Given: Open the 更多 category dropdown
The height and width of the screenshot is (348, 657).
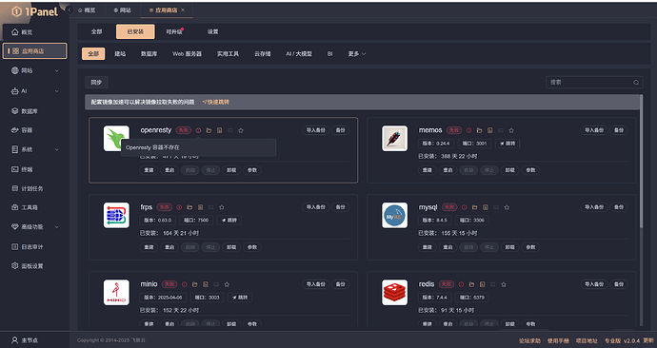Looking at the screenshot, I should tap(356, 54).
